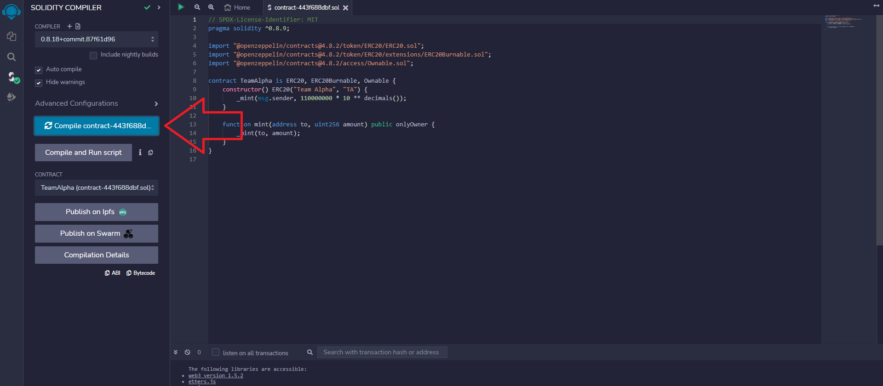The height and width of the screenshot is (386, 883).
Task: Click line number 8 in the gutter
Action: 195,81
